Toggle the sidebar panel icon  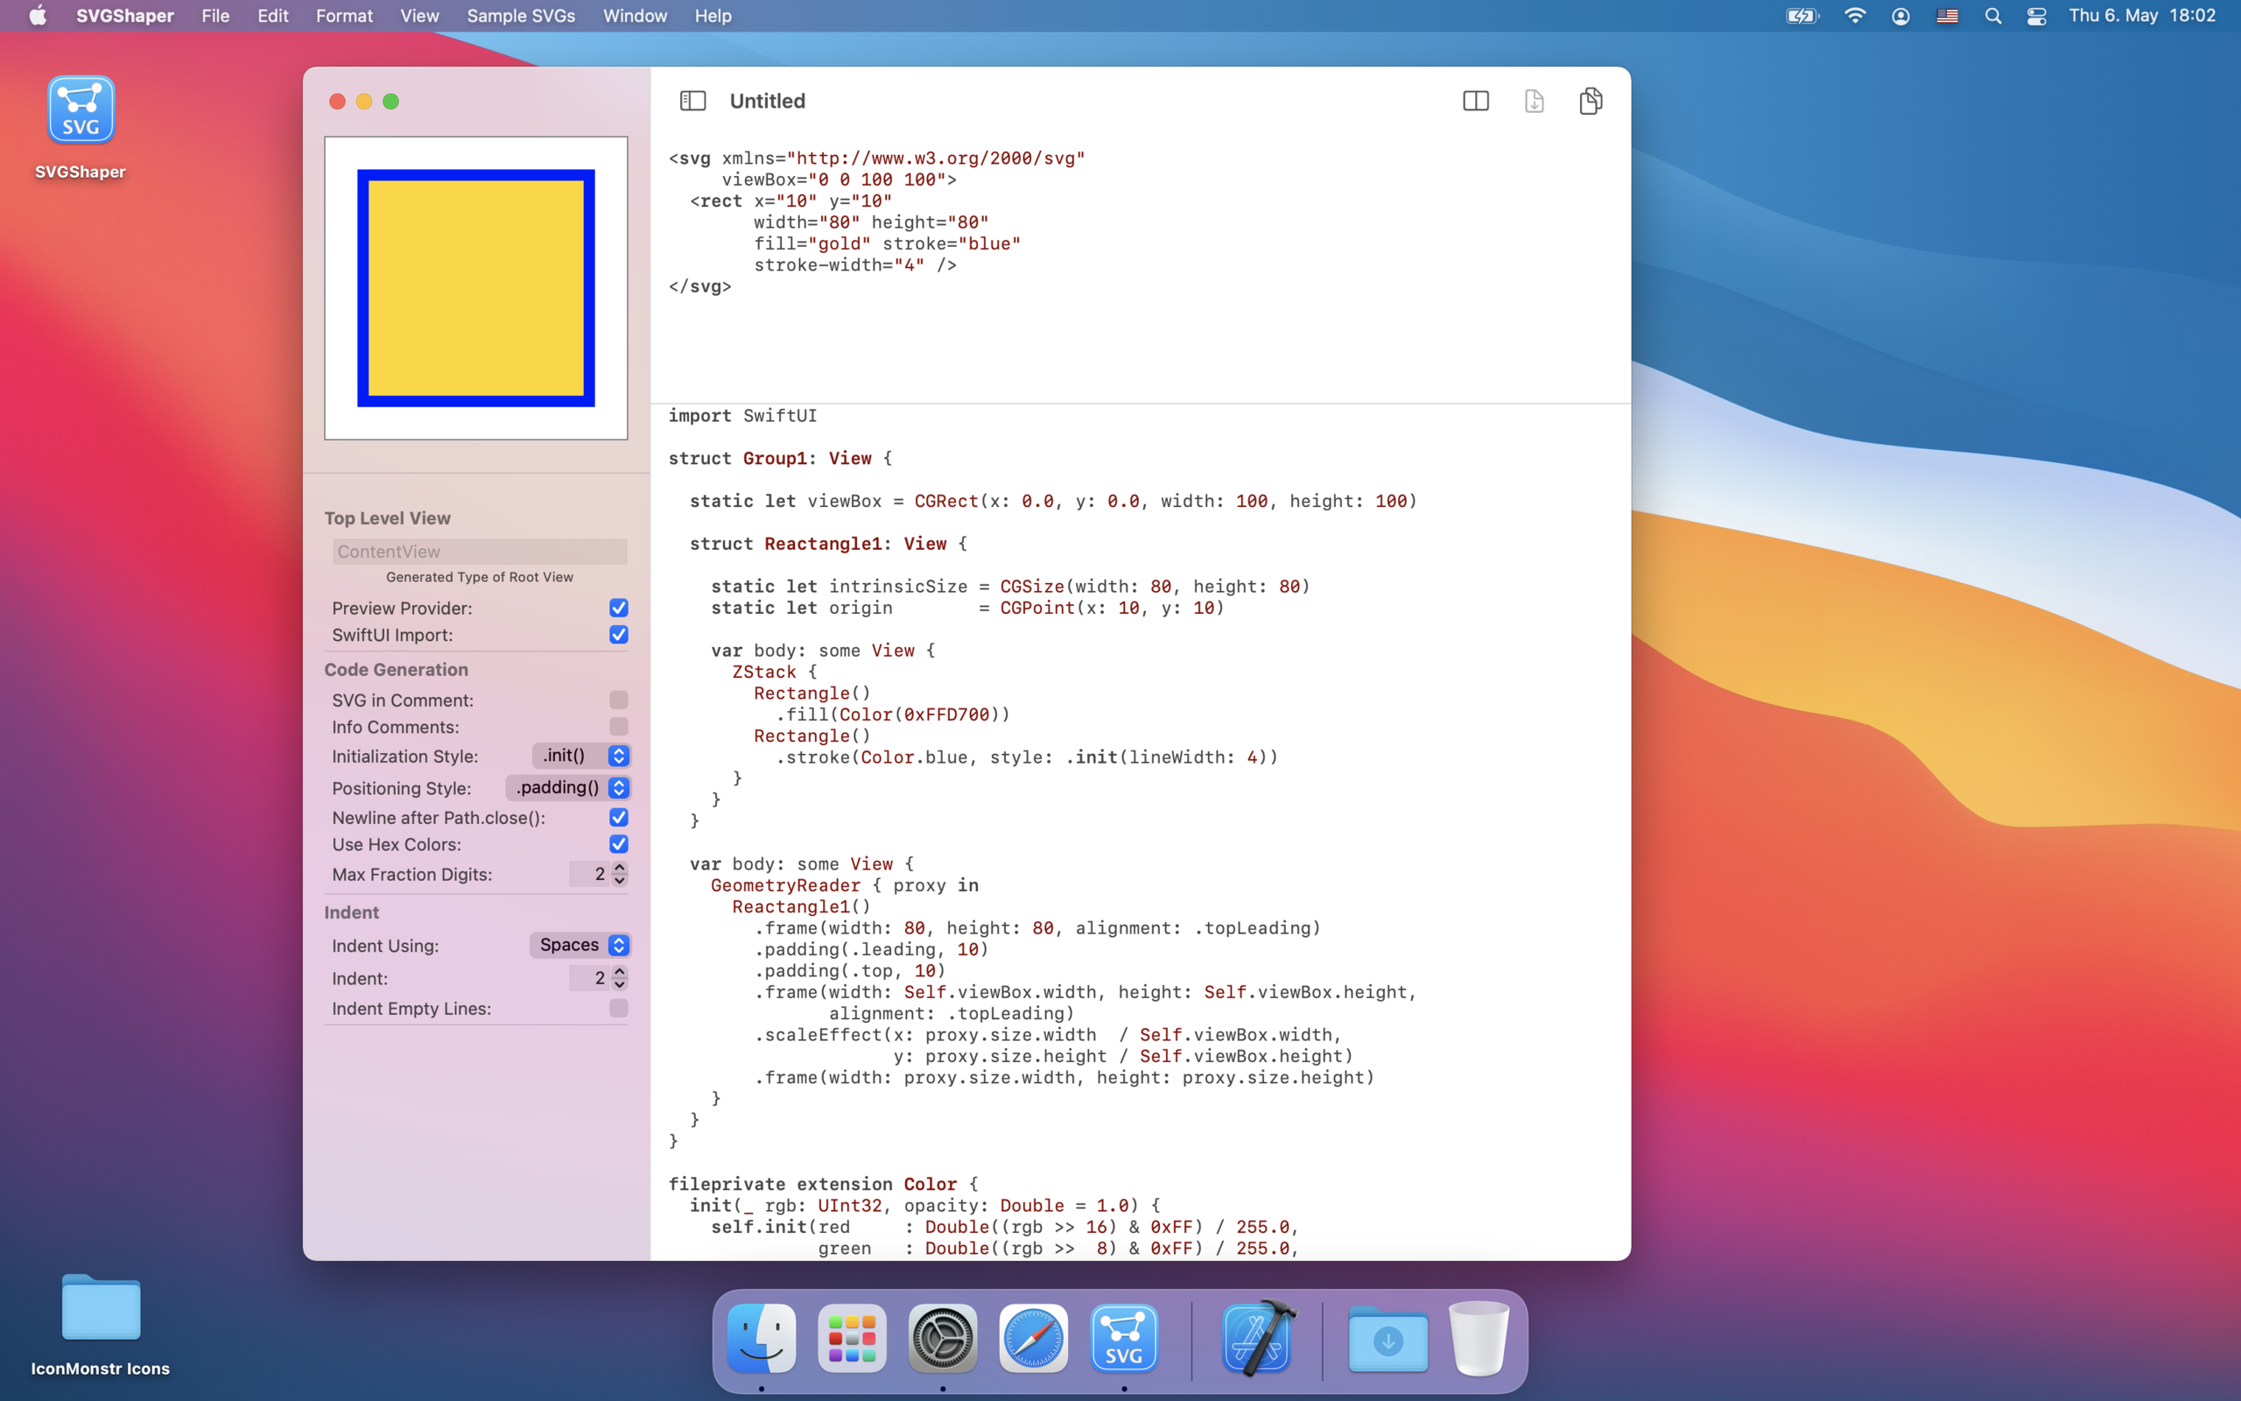(x=692, y=101)
